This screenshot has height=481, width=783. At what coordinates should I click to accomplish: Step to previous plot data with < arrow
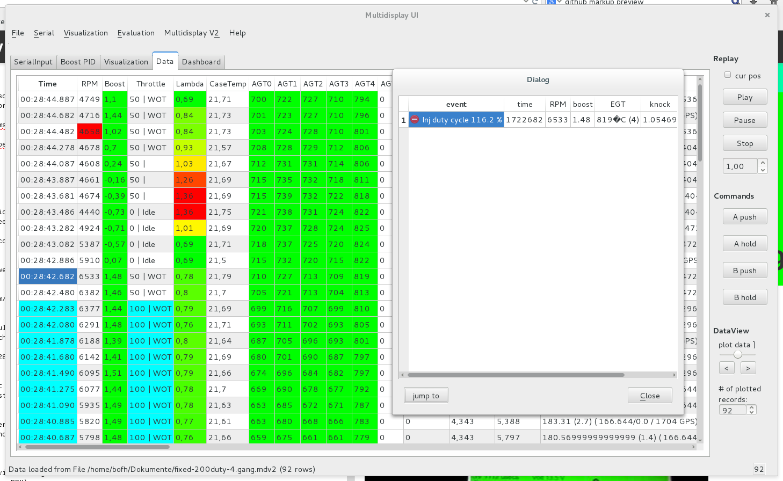[727, 367]
